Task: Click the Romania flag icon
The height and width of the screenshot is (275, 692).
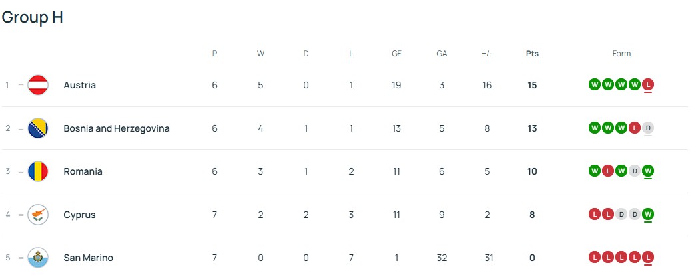Action: pos(38,171)
